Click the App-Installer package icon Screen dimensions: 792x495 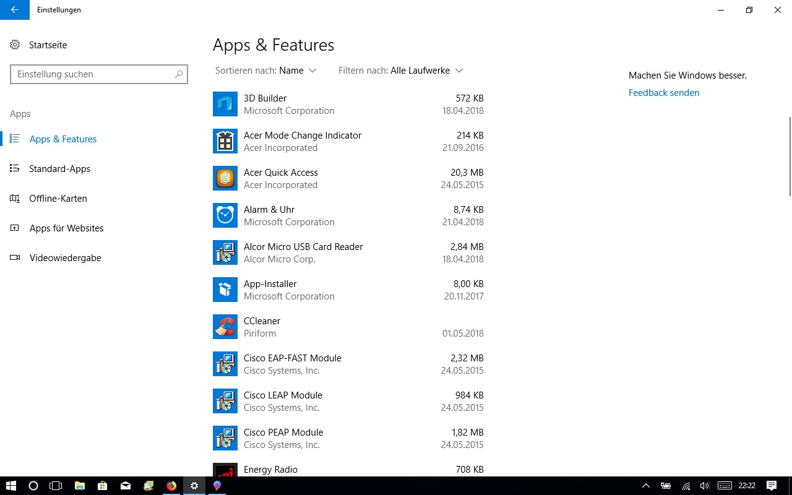pos(225,290)
